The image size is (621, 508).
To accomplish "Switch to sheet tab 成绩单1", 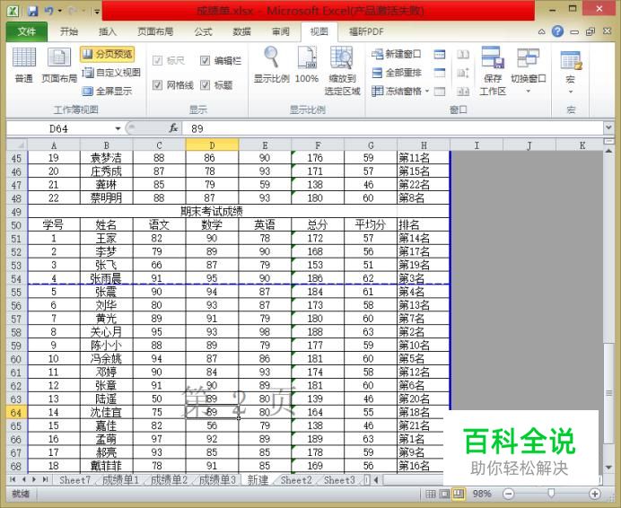I will coord(120,480).
